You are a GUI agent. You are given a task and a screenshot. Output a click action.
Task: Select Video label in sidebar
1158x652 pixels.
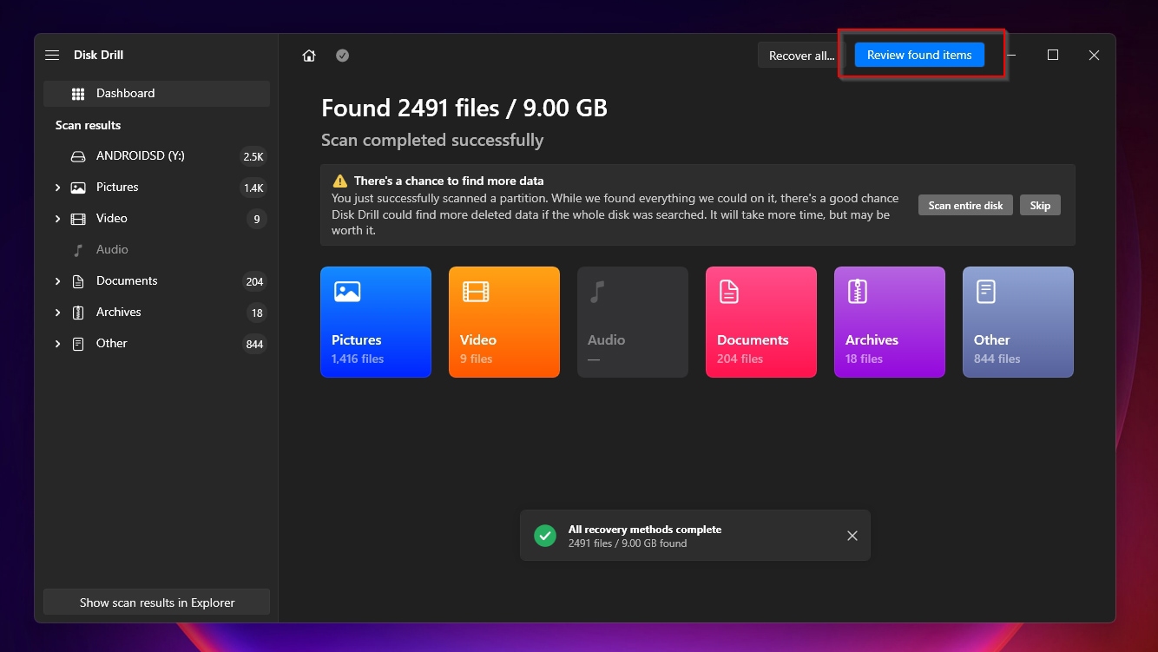pyautogui.click(x=112, y=219)
